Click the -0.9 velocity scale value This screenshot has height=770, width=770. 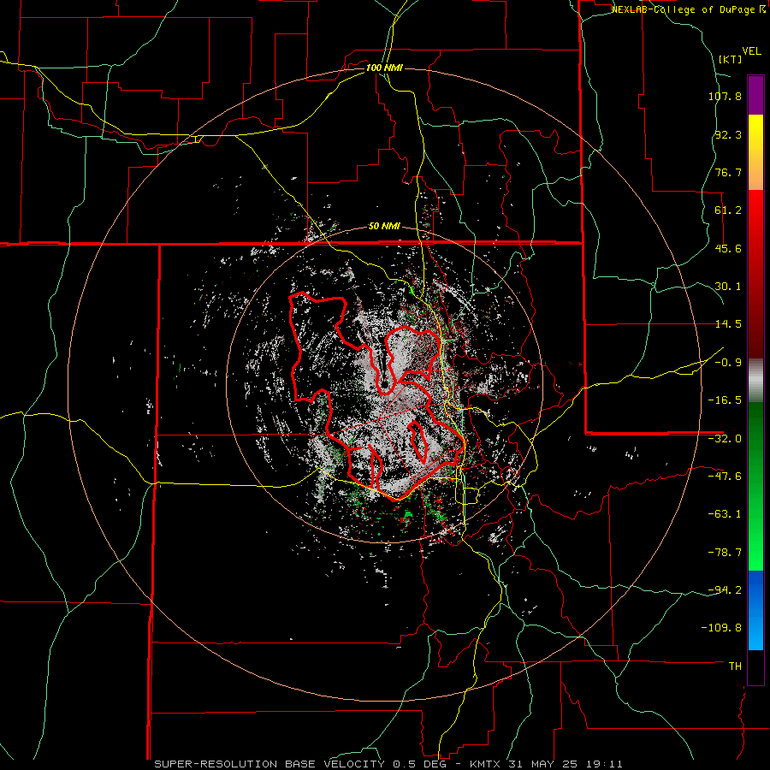pos(728,363)
